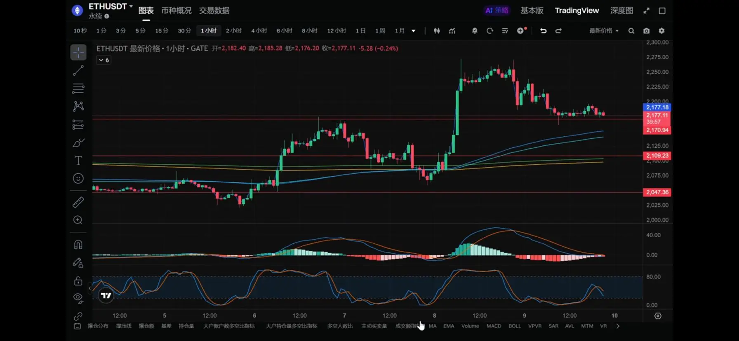Image resolution: width=739 pixels, height=341 pixels.
Task: Expand left panel arrow near stochastic pane
Action: 90,288
